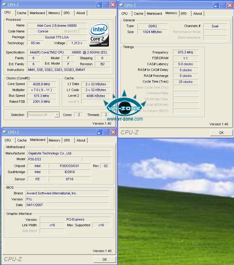The width and height of the screenshot is (234, 265).
Task: Switch to Memory tab in the Mainboard window
Action: click(x=54, y=140)
